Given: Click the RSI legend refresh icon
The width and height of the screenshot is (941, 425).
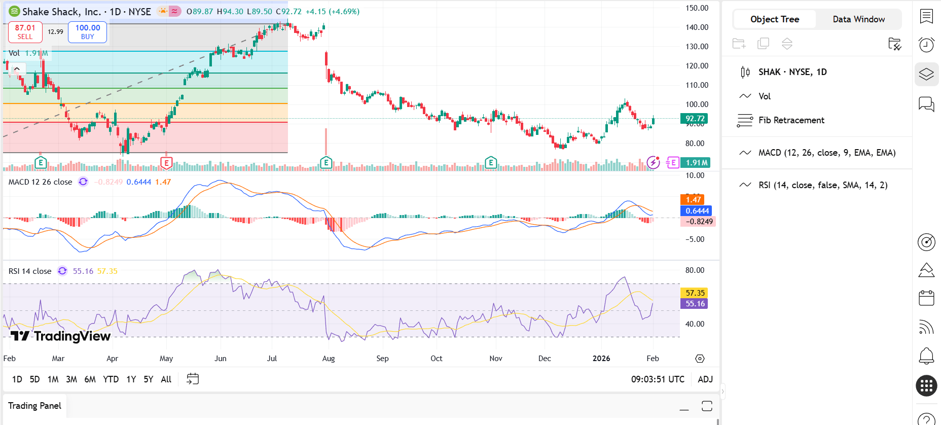Looking at the screenshot, I should tap(62, 271).
